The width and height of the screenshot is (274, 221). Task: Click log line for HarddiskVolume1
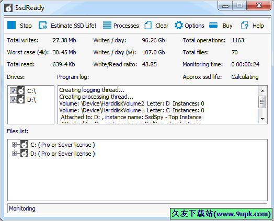(132, 110)
